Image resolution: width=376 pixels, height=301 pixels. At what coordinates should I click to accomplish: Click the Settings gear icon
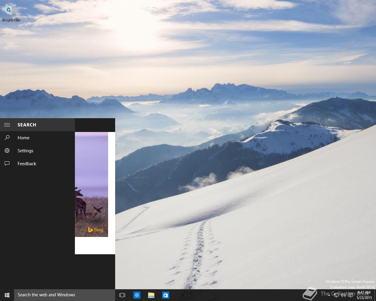click(x=7, y=150)
